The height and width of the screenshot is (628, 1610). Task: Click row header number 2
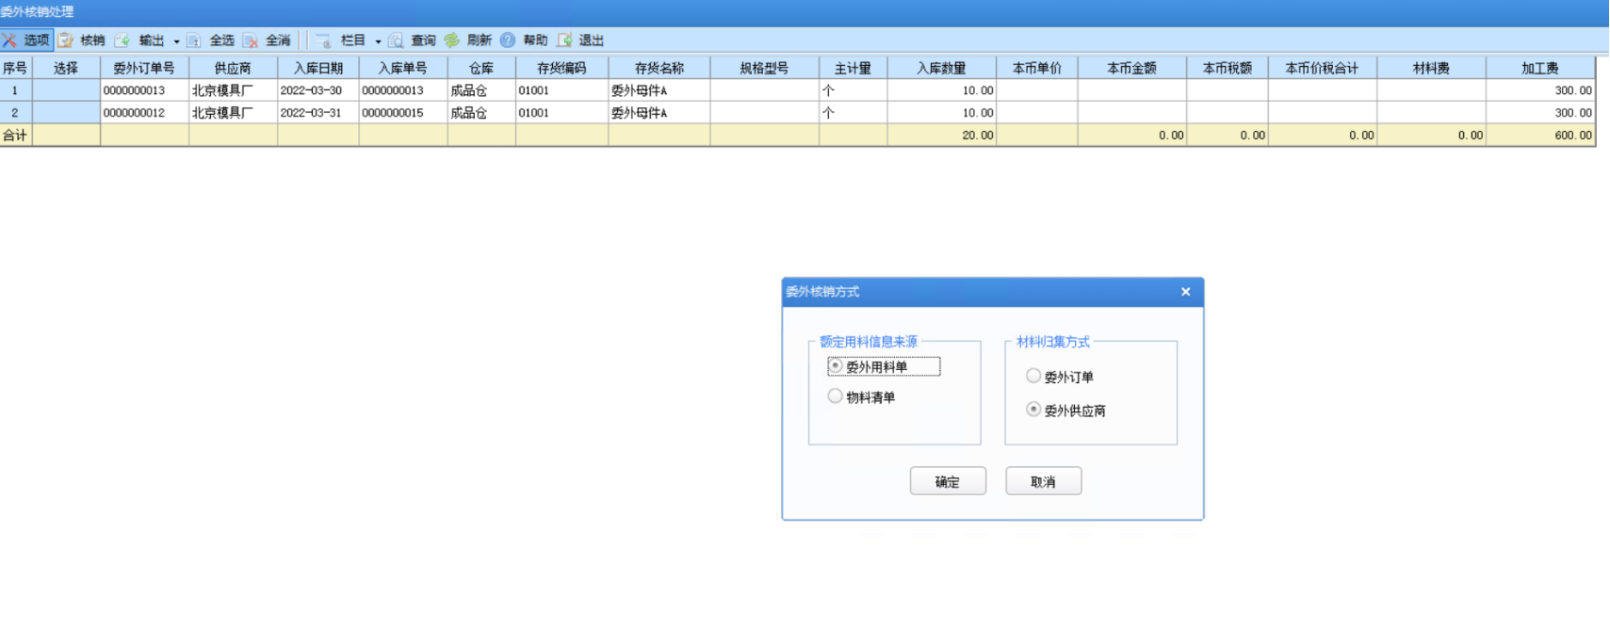pos(15,112)
